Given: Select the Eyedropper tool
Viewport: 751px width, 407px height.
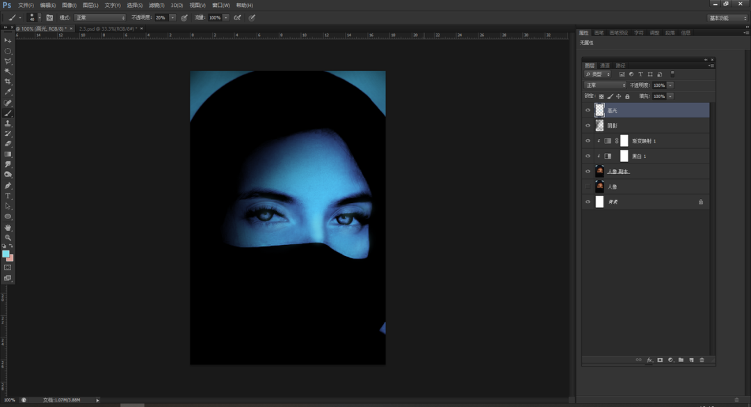Looking at the screenshot, I should coord(8,92).
